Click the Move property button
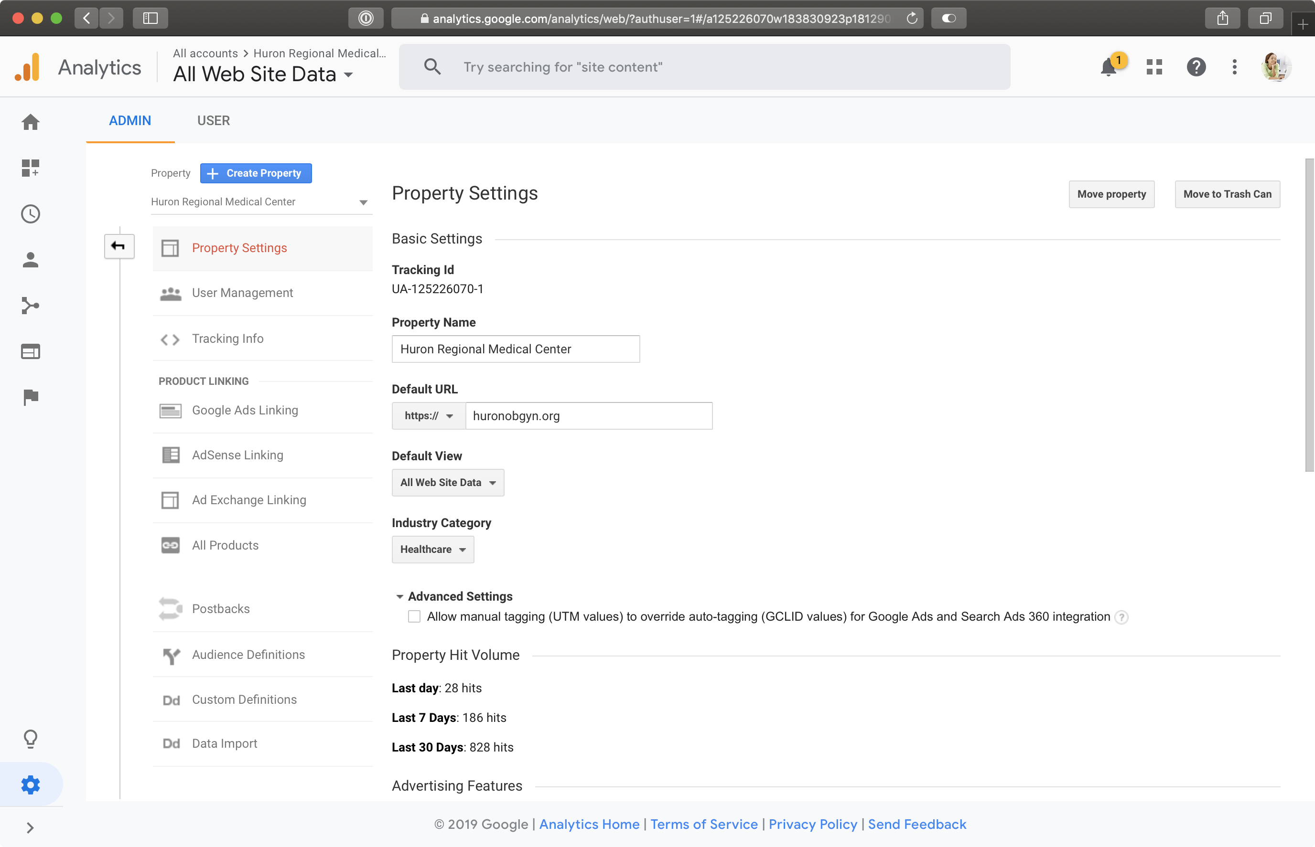This screenshot has width=1315, height=847. click(x=1111, y=194)
